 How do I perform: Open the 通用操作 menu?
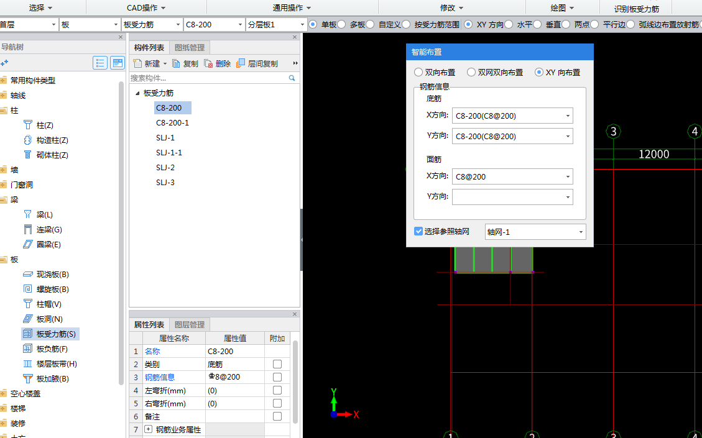point(292,7)
